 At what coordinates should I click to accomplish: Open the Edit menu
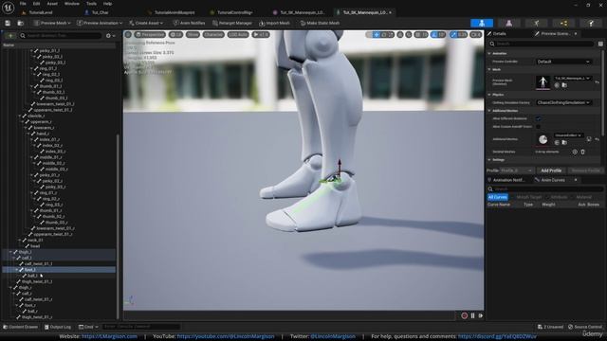coord(36,4)
